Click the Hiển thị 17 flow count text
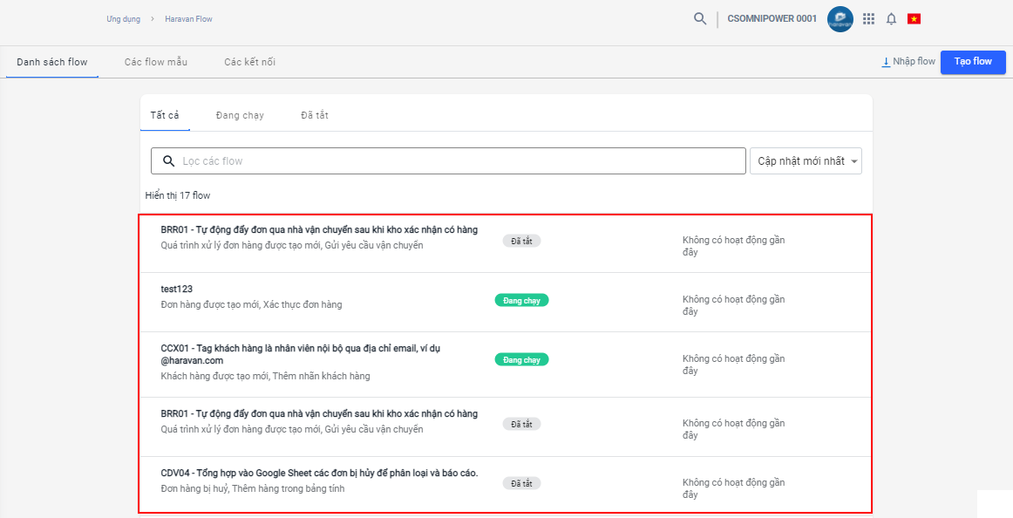 pyautogui.click(x=178, y=195)
